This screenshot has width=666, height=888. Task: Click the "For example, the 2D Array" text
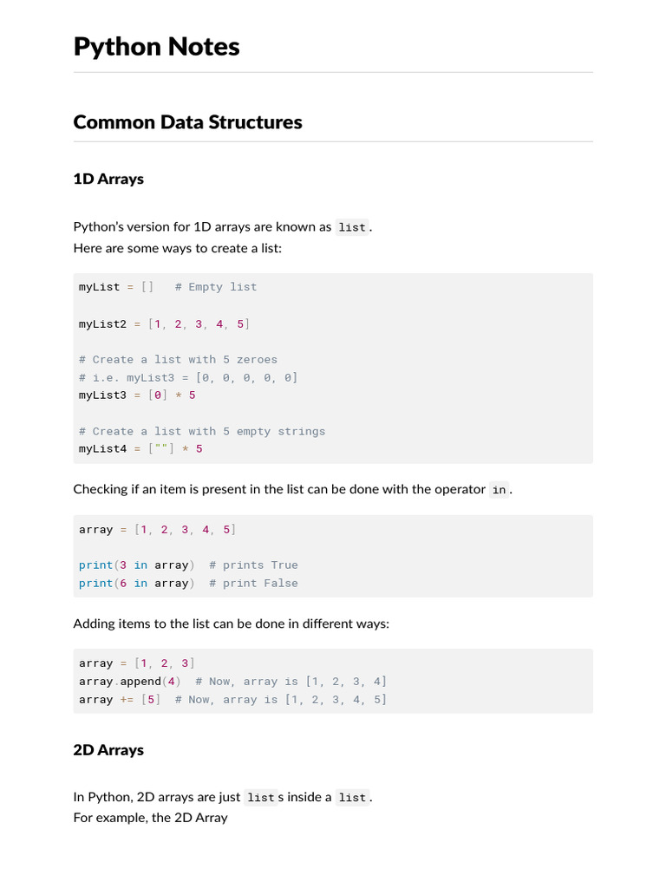click(150, 818)
